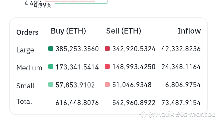This screenshot has width=217, height=121.
Task: Click the red Medium sell swatch
Action: (107, 66)
